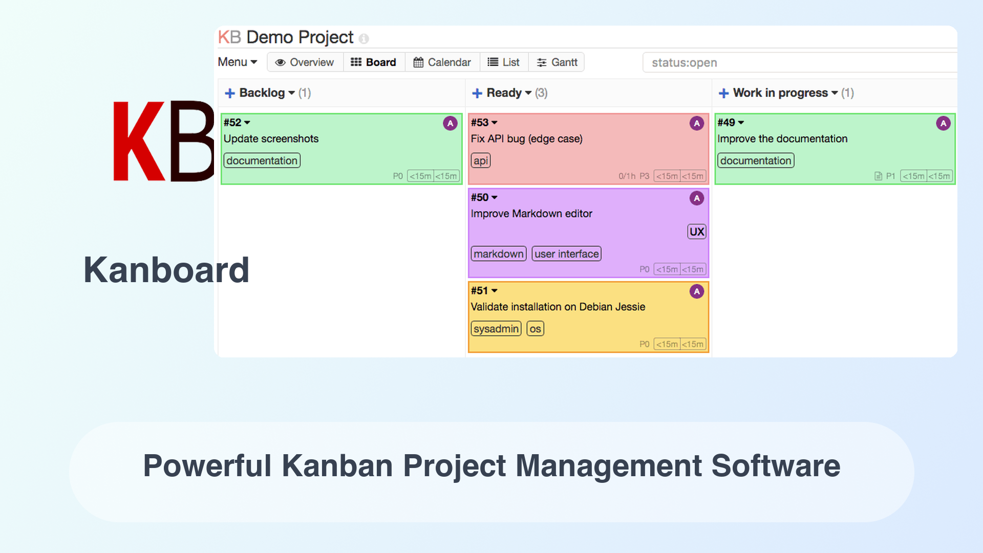Switch to the Overview view

tap(305, 62)
